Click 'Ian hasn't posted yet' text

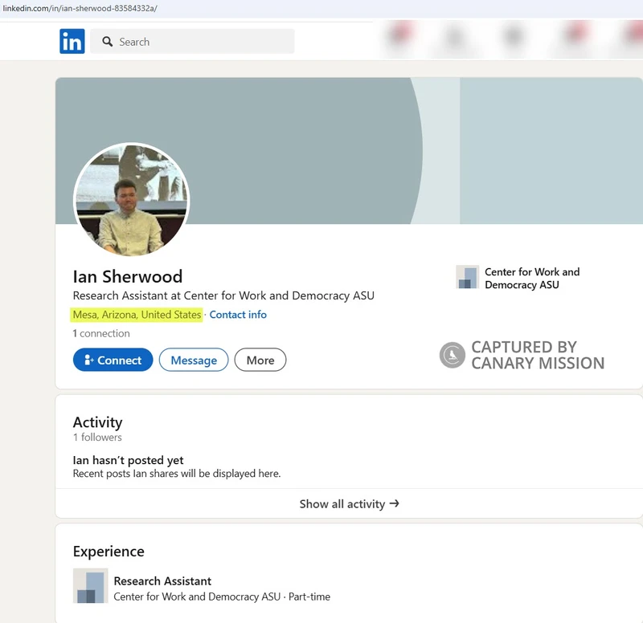(x=128, y=460)
